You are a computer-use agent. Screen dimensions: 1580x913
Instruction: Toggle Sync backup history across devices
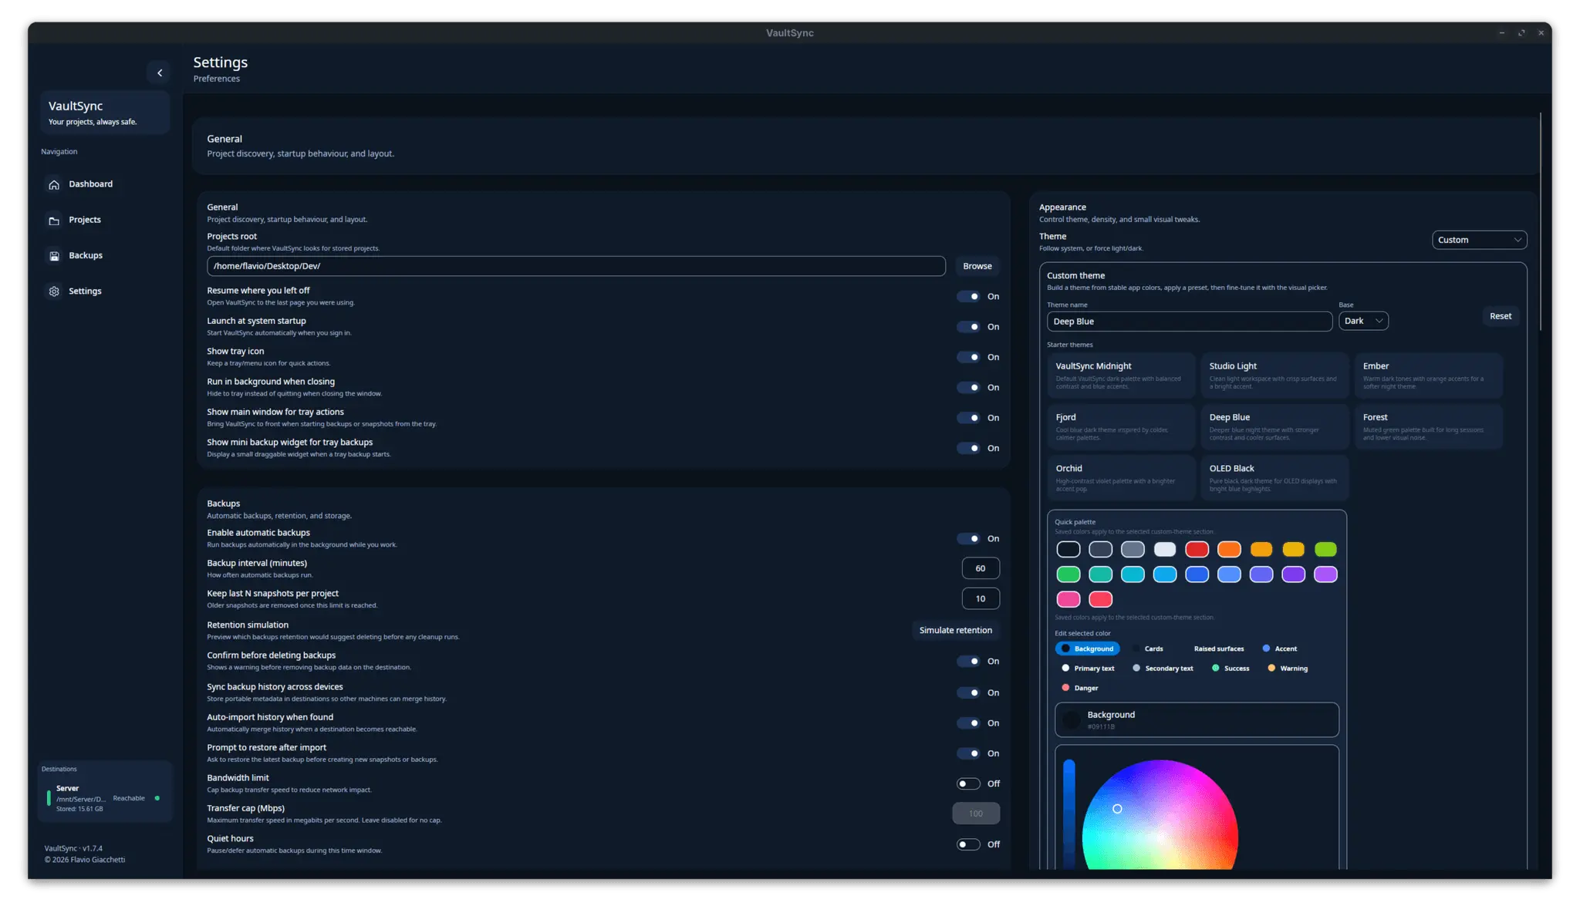968,692
